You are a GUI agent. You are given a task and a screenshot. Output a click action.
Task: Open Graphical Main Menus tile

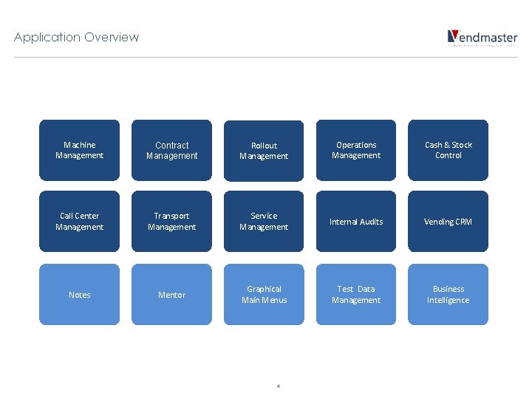tap(264, 295)
